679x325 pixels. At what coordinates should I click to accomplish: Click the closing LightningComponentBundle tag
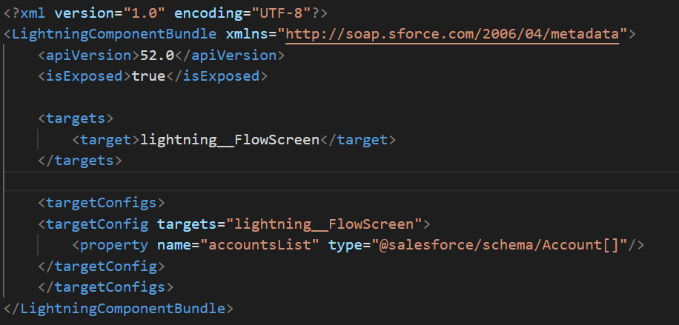(x=118, y=309)
